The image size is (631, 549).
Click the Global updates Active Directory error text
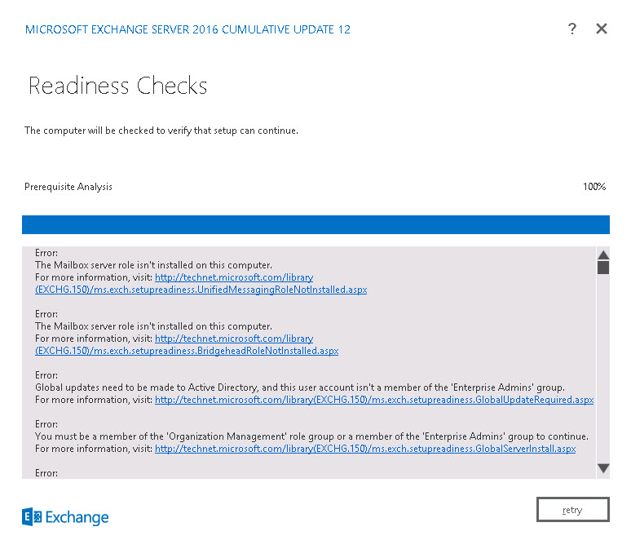coord(300,387)
